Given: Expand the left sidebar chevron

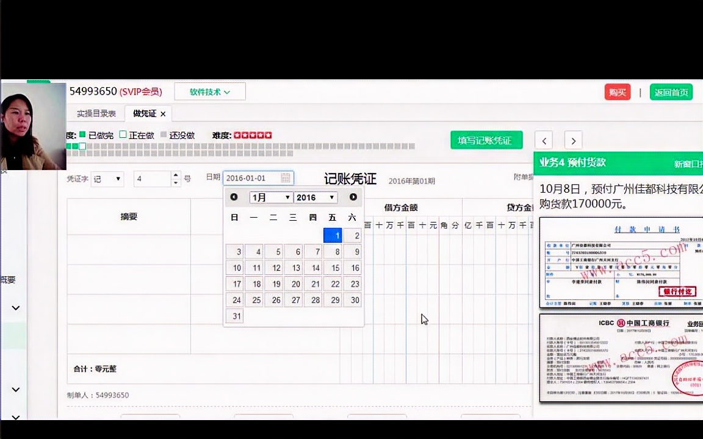Looking at the screenshot, I should [x=16, y=308].
